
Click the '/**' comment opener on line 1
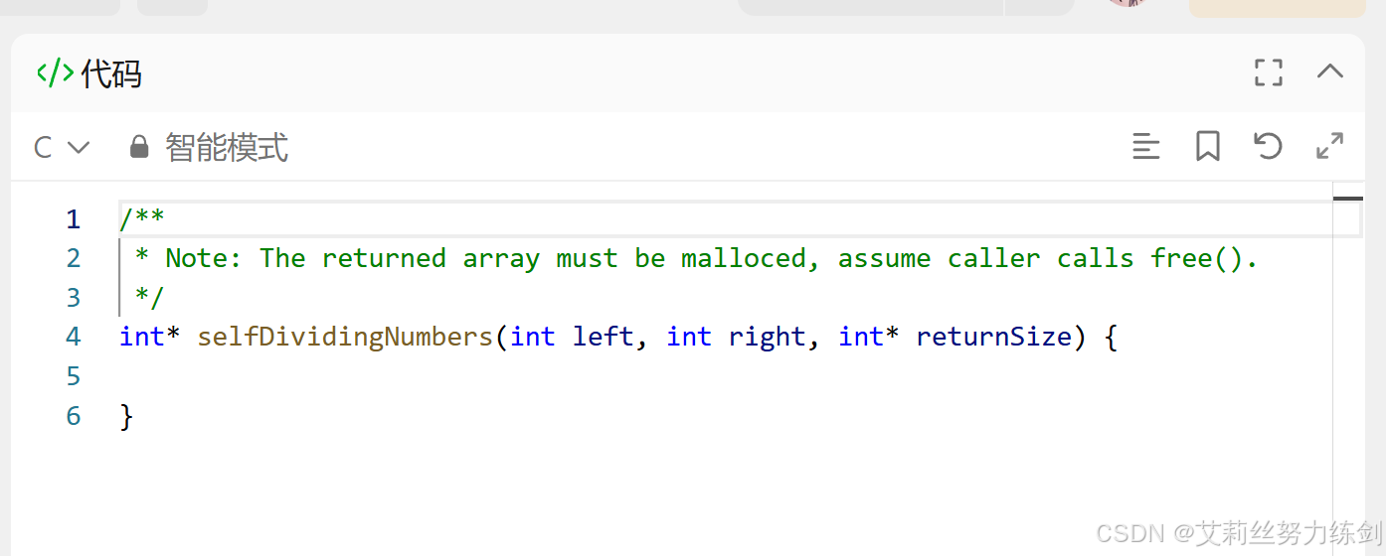coord(142,218)
